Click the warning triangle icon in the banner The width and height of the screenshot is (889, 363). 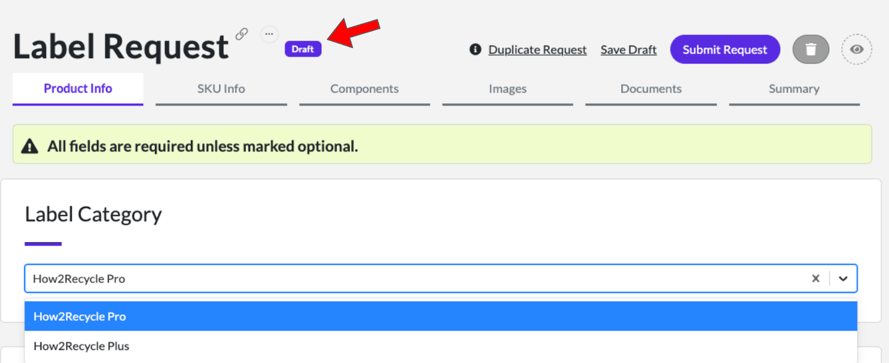[x=29, y=146]
